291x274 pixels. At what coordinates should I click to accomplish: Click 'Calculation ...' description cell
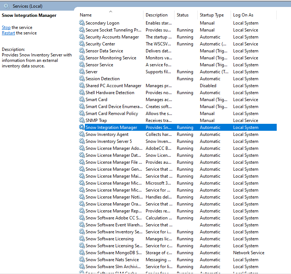159,218
